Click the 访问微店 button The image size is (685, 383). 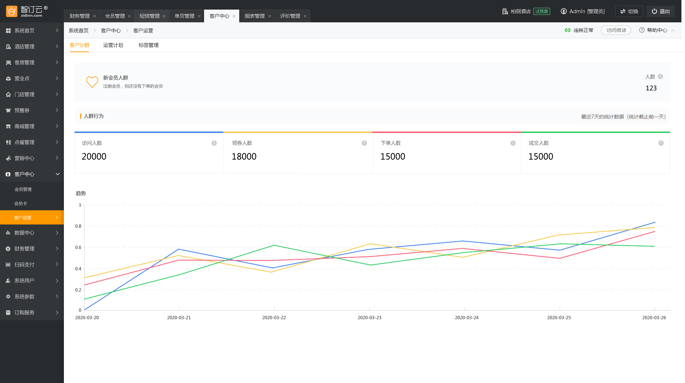point(616,30)
